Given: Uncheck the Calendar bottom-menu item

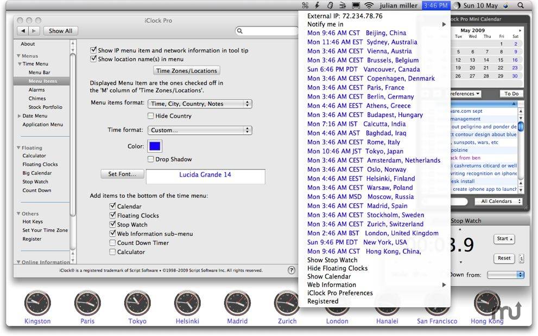Looking at the screenshot, I should (x=112, y=206).
